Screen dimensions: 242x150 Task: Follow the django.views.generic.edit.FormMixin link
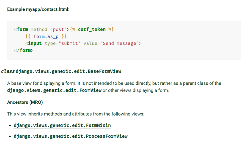(62, 125)
